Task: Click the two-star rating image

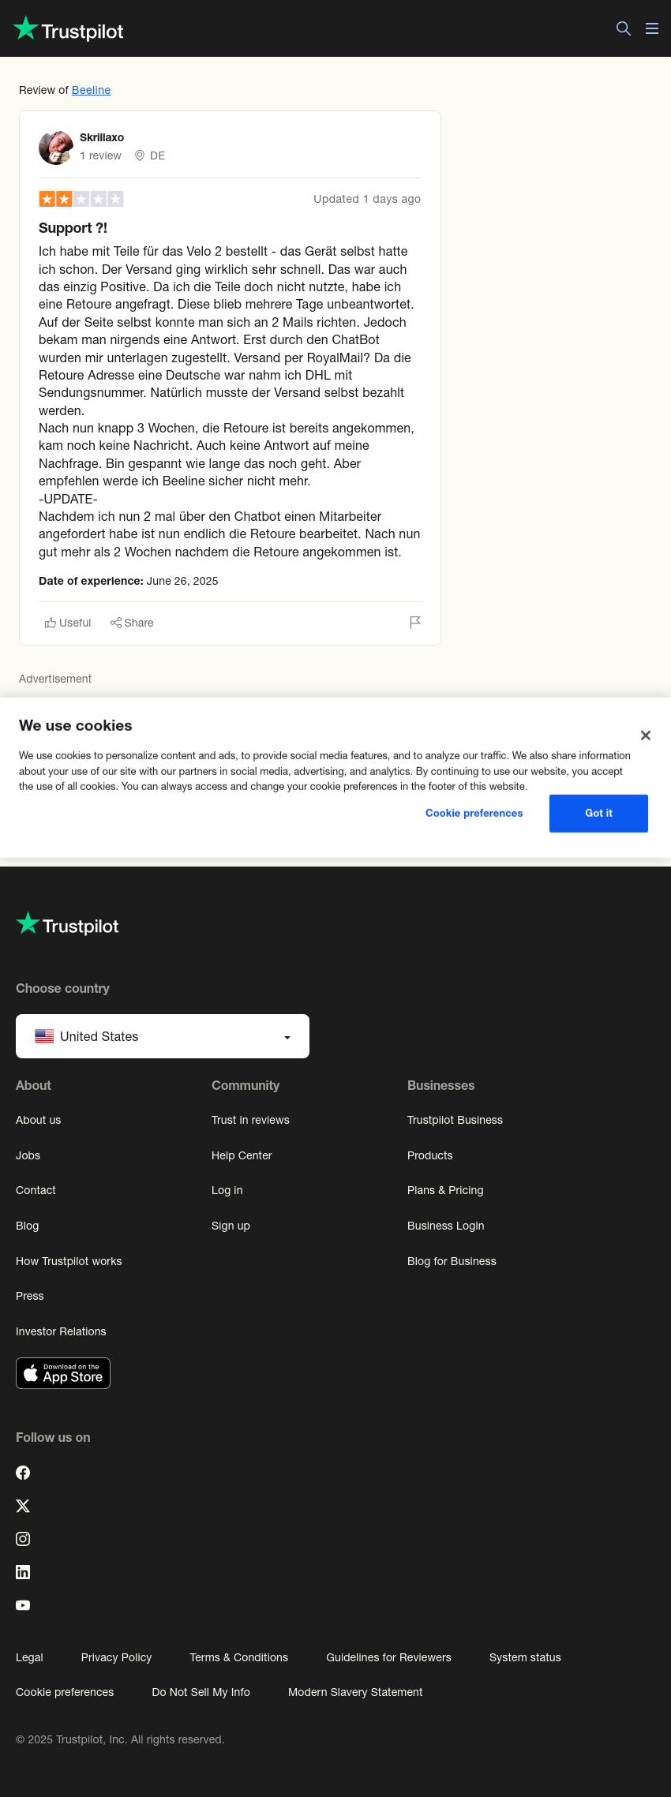Action: tap(81, 199)
